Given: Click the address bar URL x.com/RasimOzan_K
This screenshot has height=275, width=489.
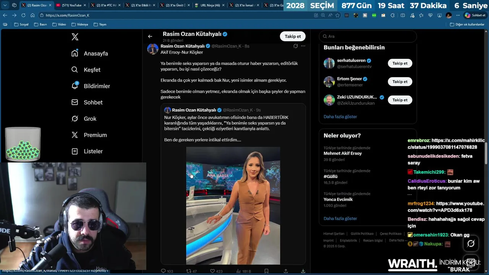Looking at the screenshot, I should tap(67, 15).
